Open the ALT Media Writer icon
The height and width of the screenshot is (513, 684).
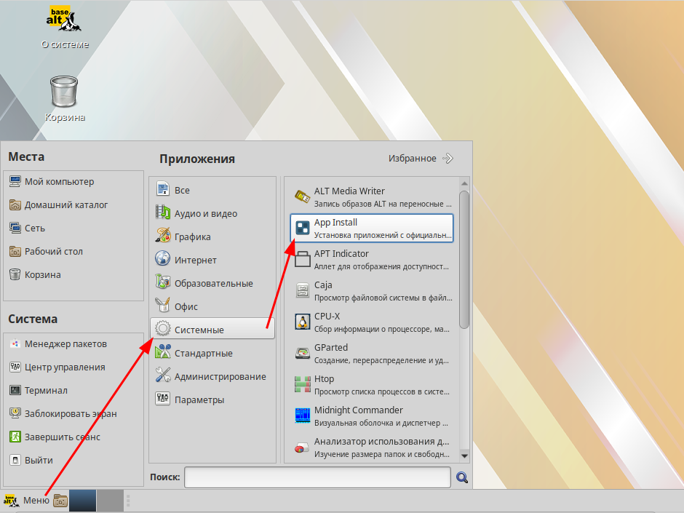[x=302, y=196]
